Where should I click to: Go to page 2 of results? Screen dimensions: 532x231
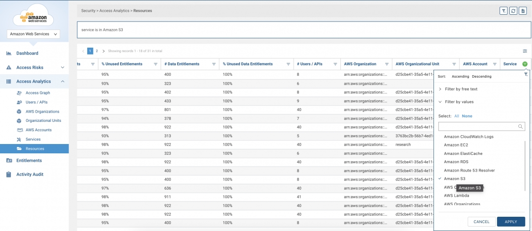[97, 51]
